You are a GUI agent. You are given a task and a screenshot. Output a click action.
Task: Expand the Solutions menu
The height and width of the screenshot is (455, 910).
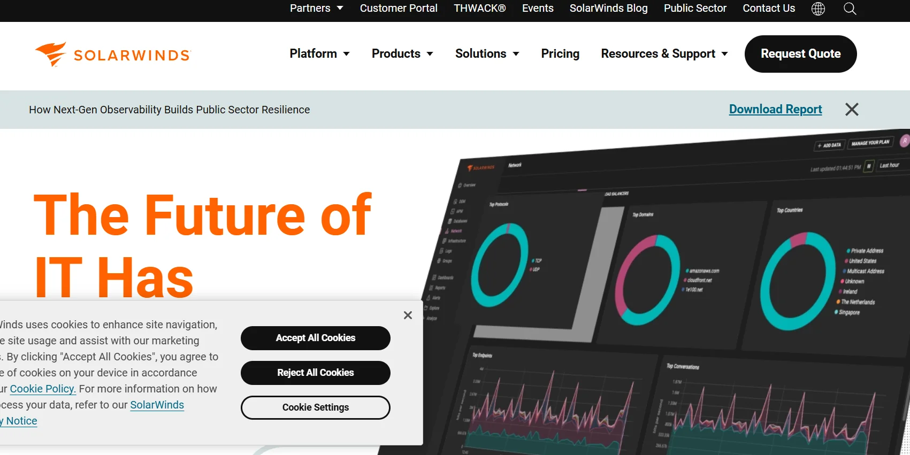[x=487, y=53]
